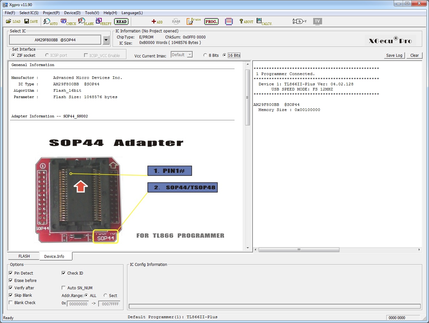429x323 pixels.
Task: Click the Erase chip toolbar icon
Action: (x=193, y=21)
